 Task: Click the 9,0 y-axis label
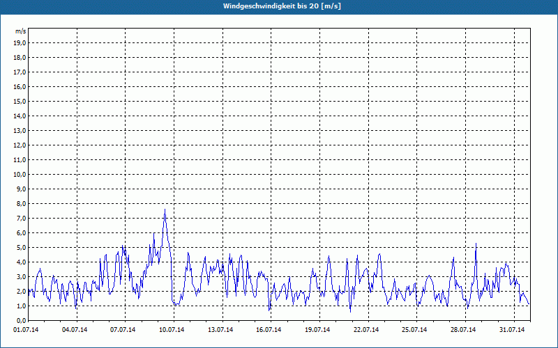point(21,189)
